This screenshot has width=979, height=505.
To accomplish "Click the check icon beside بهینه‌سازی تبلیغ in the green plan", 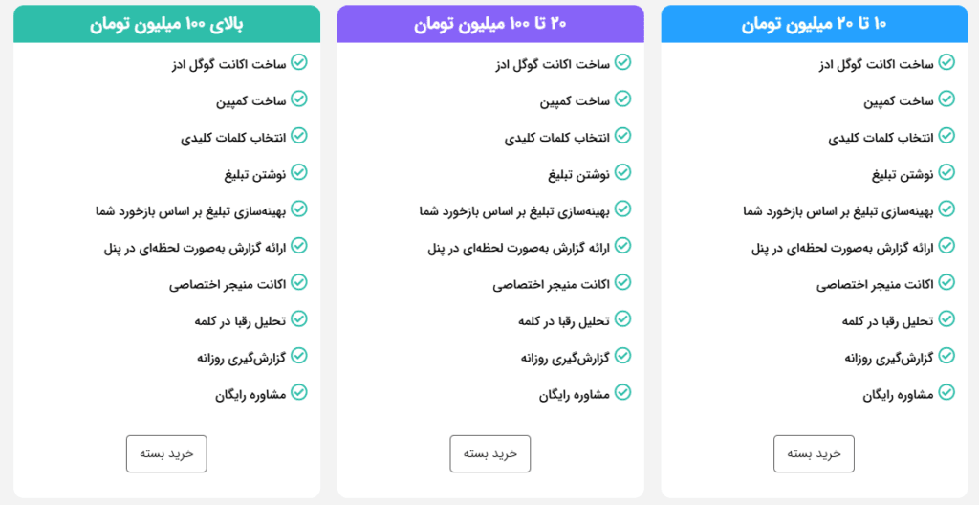I will point(299,209).
